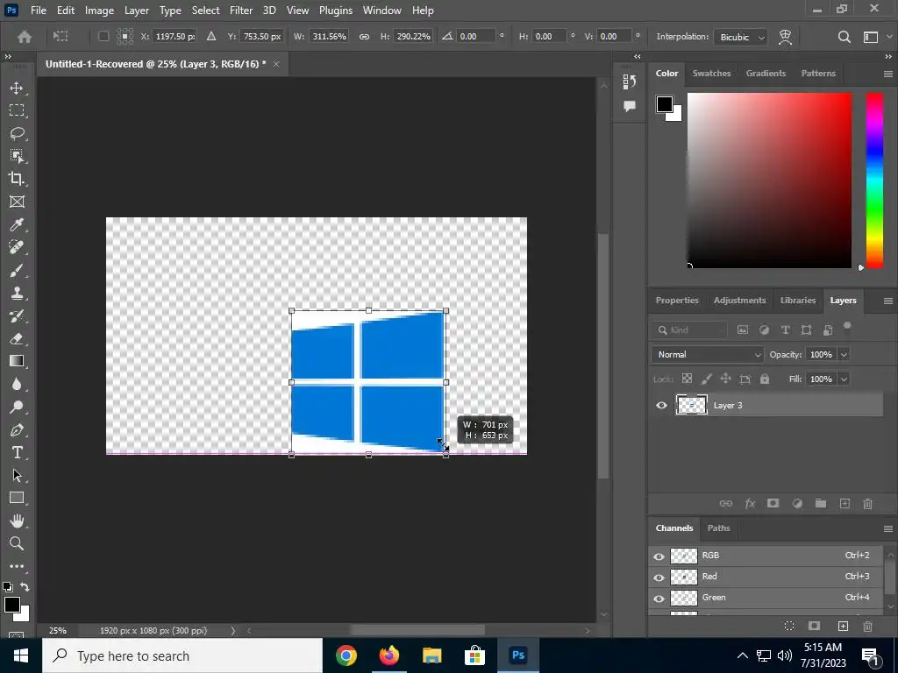Switch to the Swatches tab
Image resolution: width=898 pixels, height=673 pixels.
click(711, 74)
